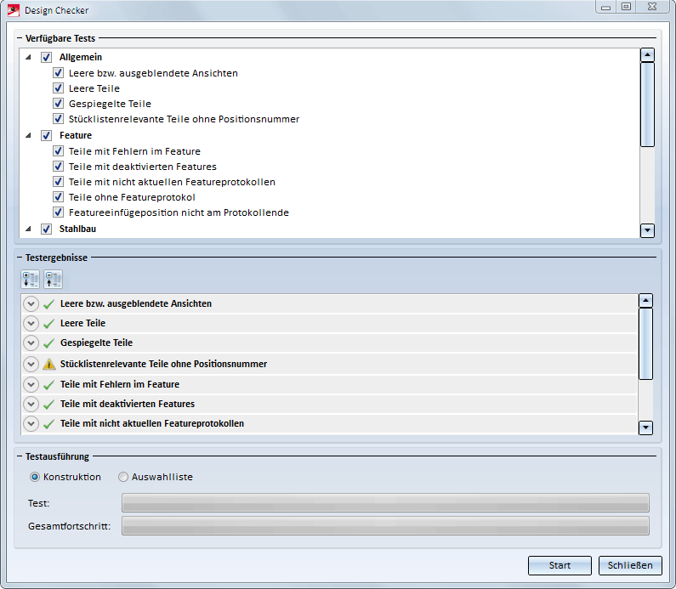The width and height of the screenshot is (676, 589).
Task: Expand Teile mit nicht aktuellen Featureprotokollen result
Action: point(31,423)
